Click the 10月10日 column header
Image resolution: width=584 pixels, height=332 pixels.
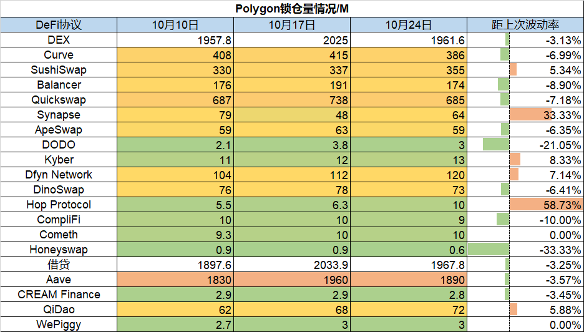[175, 25]
